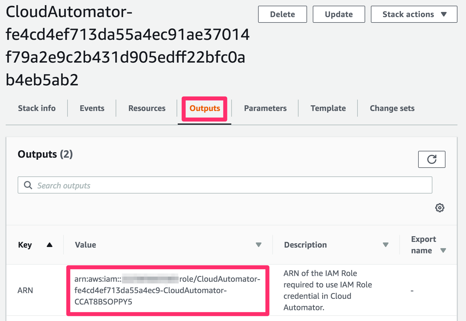Image resolution: width=466 pixels, height=321 pixels.
Task: Expand the Stack actions dropdown
Action: coord(414,14)
